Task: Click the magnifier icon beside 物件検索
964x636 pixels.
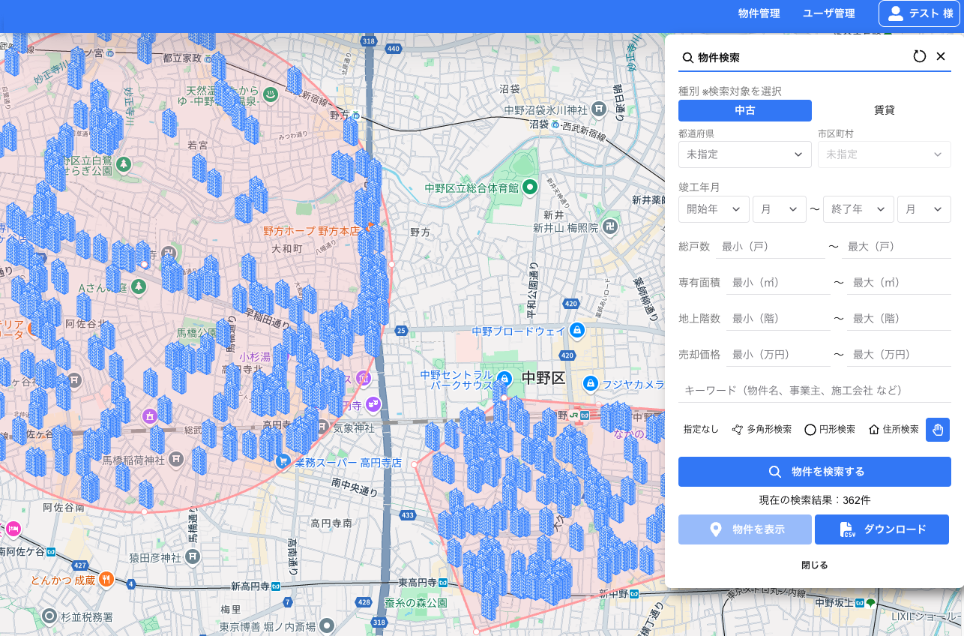Action: point(687,57)
